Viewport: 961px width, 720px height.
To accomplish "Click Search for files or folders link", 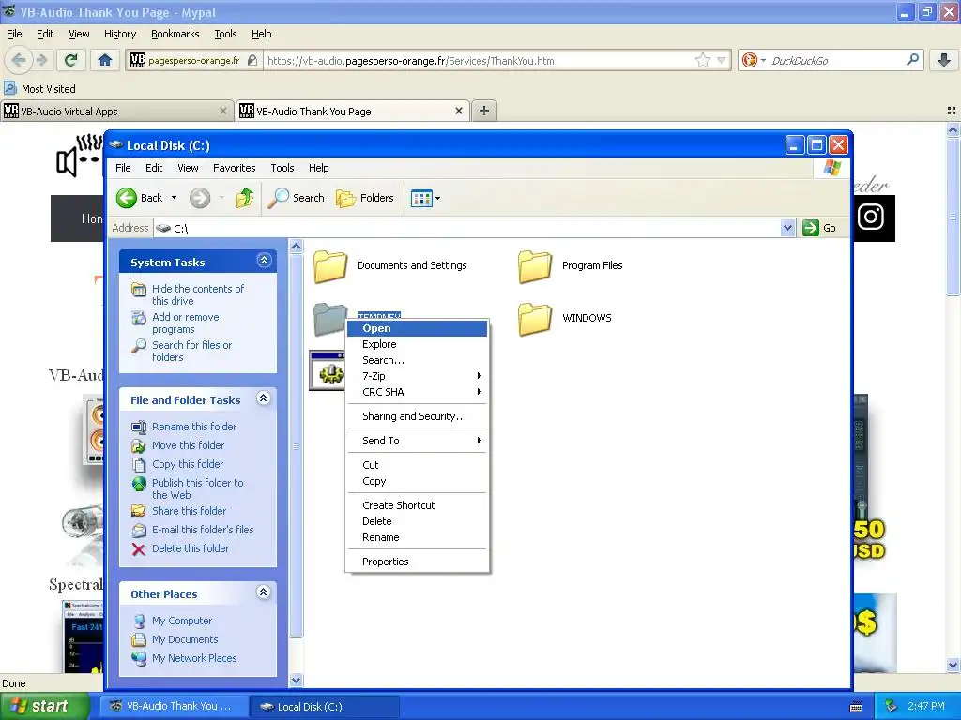I will pos(191,351).
